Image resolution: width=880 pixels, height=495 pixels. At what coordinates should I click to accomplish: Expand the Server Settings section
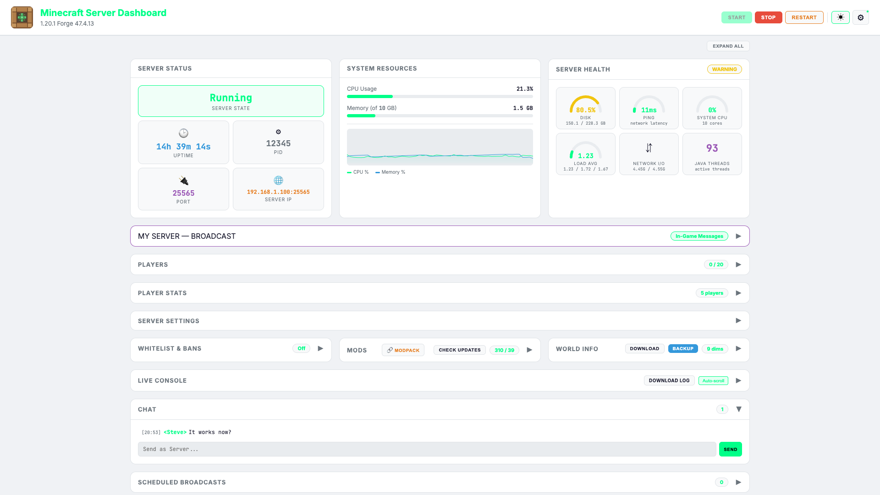point(738,320)
